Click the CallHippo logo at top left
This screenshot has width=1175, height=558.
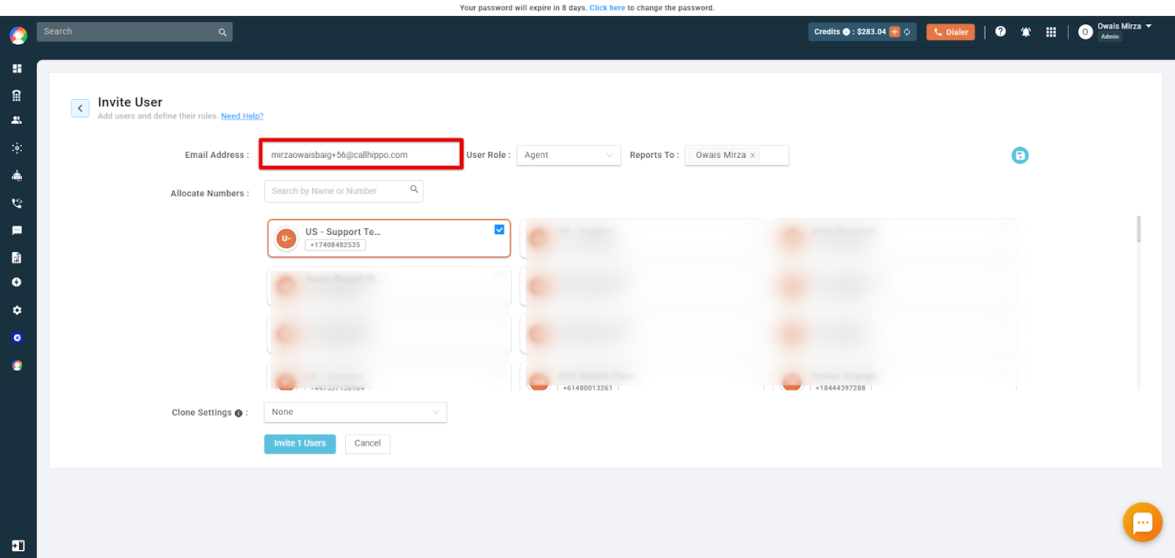point(18,35)
